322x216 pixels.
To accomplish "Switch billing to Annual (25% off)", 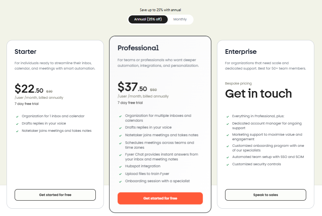I will pyautogui.click(x=148, y=19).
